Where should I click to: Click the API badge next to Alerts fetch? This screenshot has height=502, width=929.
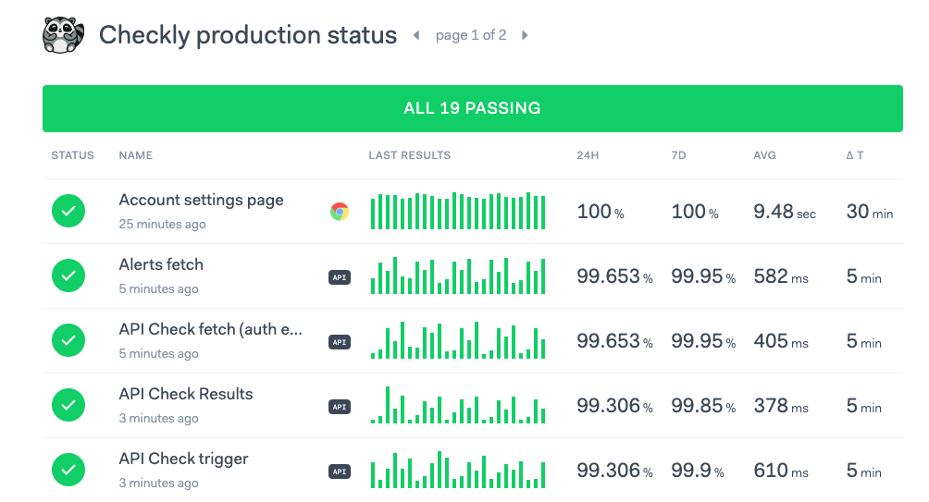tap(340, 276)
